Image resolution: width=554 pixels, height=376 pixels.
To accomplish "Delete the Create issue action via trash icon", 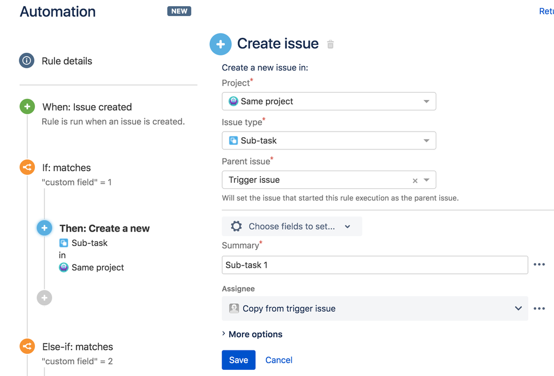I will [330, 44].
